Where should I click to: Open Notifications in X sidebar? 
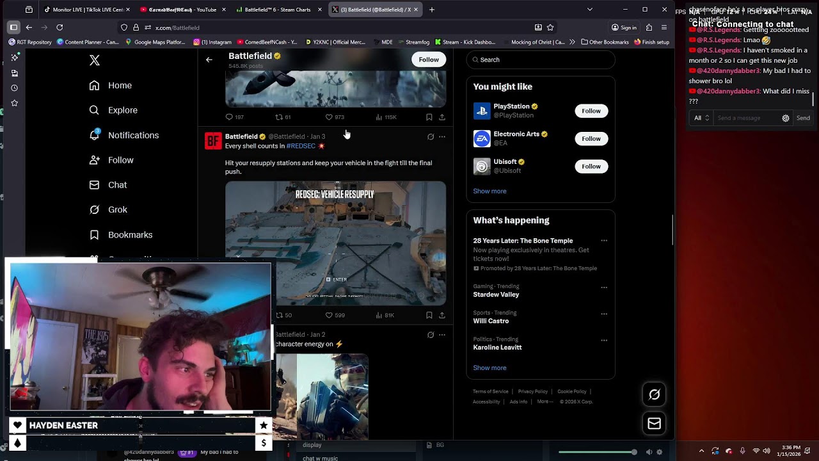click(124, 135)
